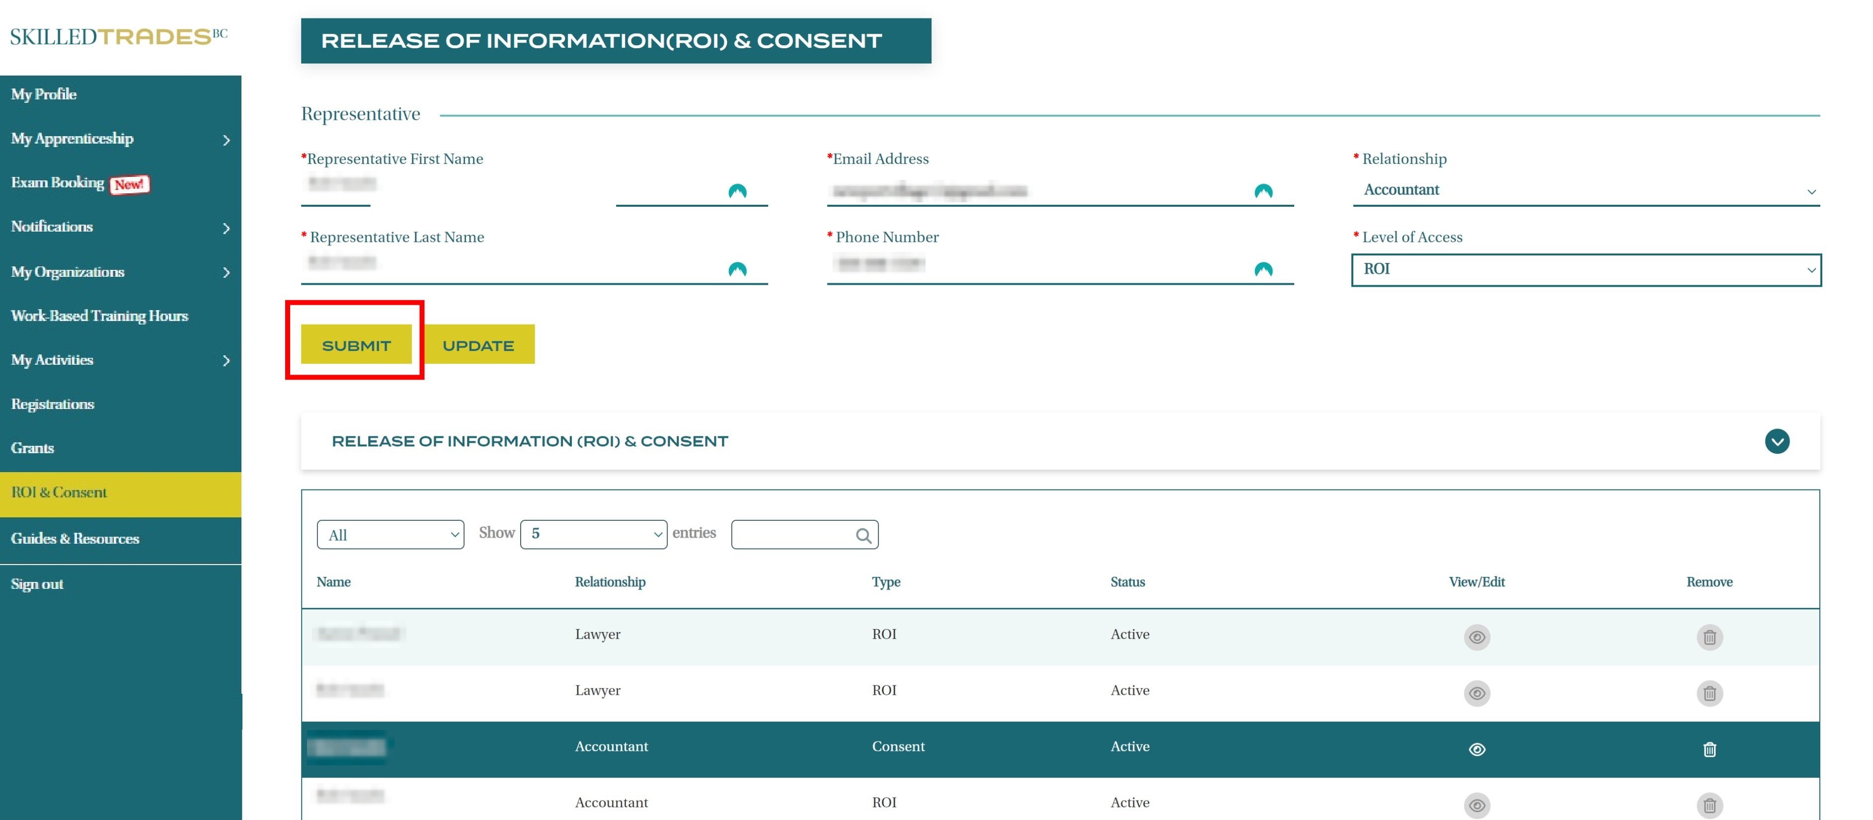Viewport: 1873px width, 820px height.
Task: Open the Relationship dropdown showing Accountant
Action: [x=1585, y=190]
